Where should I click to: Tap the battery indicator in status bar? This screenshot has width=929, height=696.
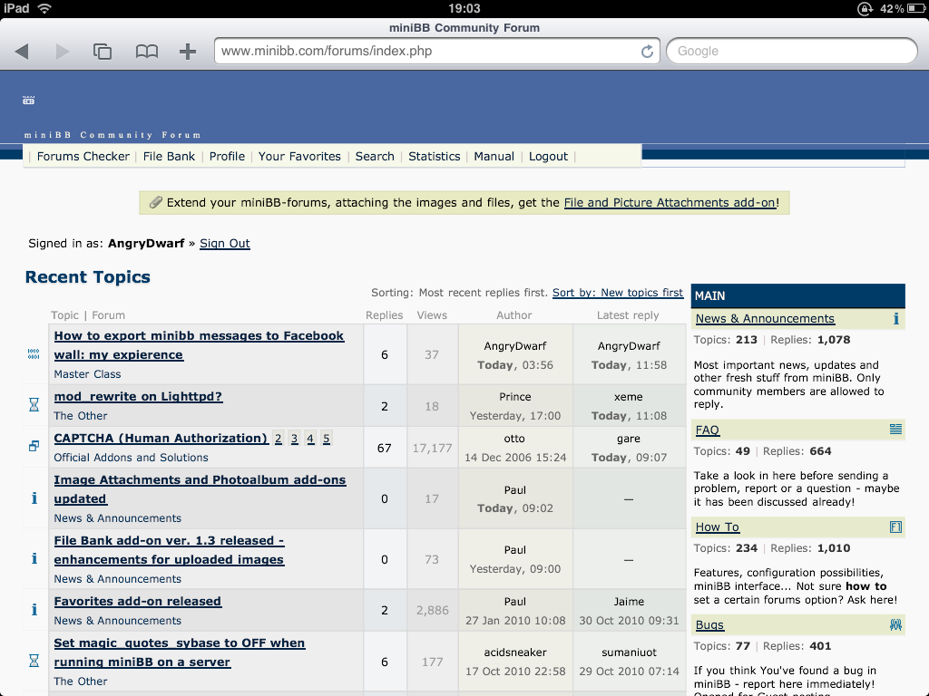[918, 8]
